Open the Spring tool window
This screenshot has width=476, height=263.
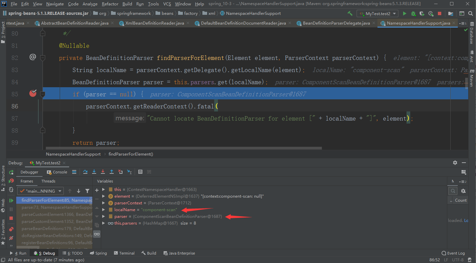[98, 253]
